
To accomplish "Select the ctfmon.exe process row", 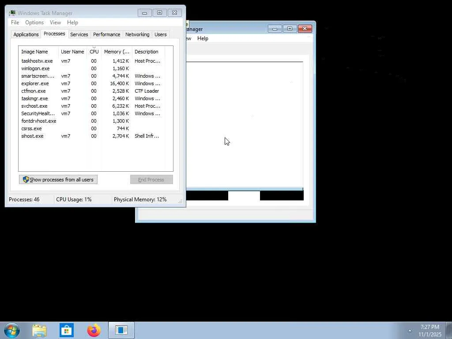I will (x=92, y=91).
